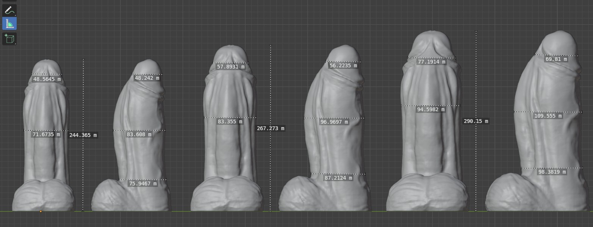Click the 57.8931 m measurement label
Screen dimensions: 593x227
[x=230, y=67]
